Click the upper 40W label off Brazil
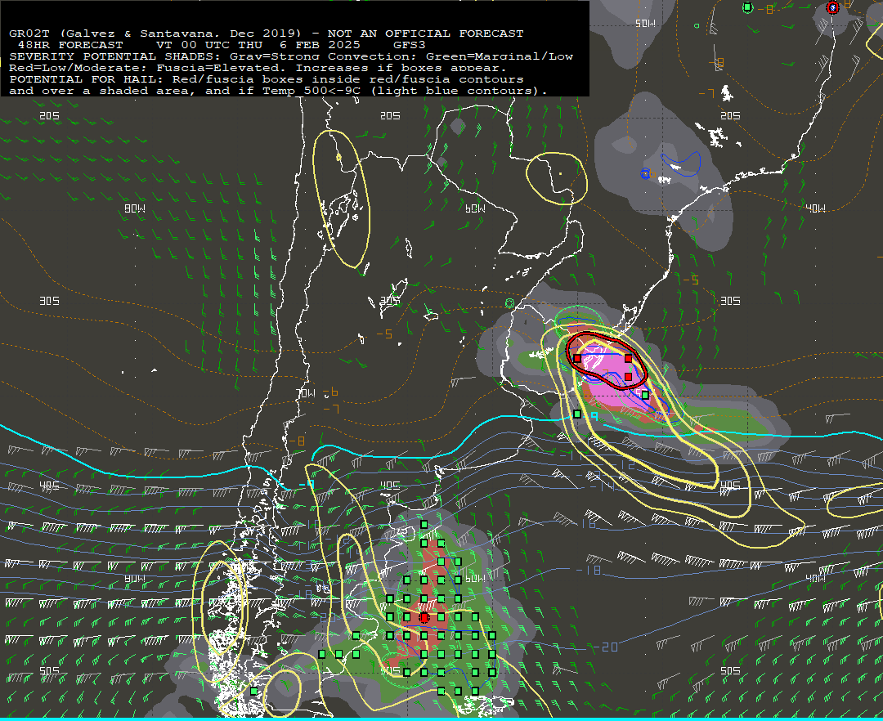 (x=815, y=208)
